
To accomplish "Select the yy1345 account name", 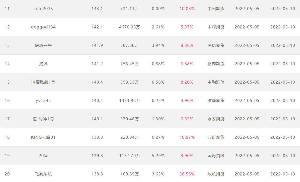I will click(x=43, y=101).
